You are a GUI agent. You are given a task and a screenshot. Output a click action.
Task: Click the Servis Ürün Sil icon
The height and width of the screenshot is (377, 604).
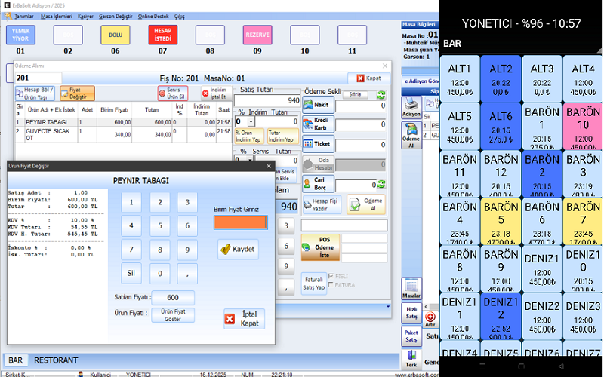click(172, 93)
